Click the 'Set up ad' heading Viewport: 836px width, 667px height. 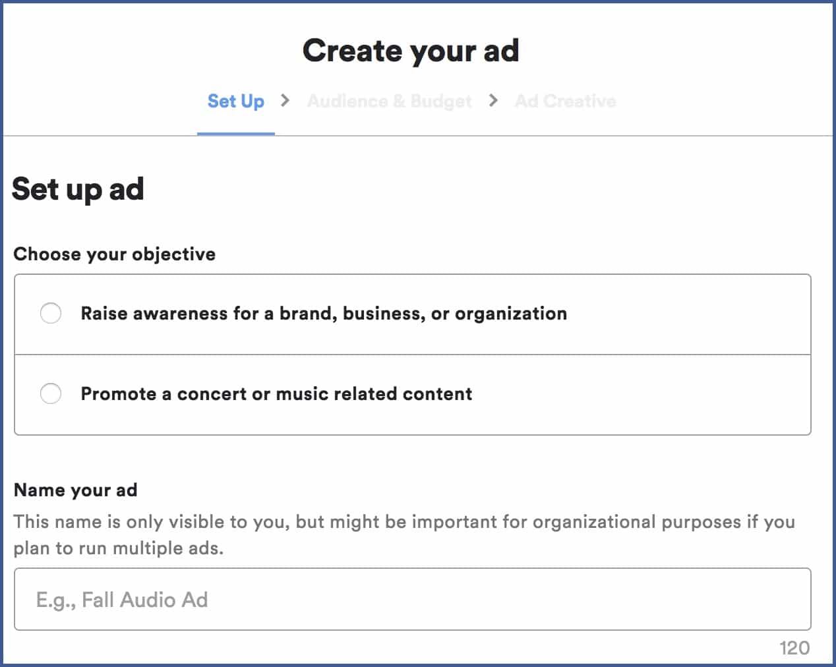[x=78, y=189]
